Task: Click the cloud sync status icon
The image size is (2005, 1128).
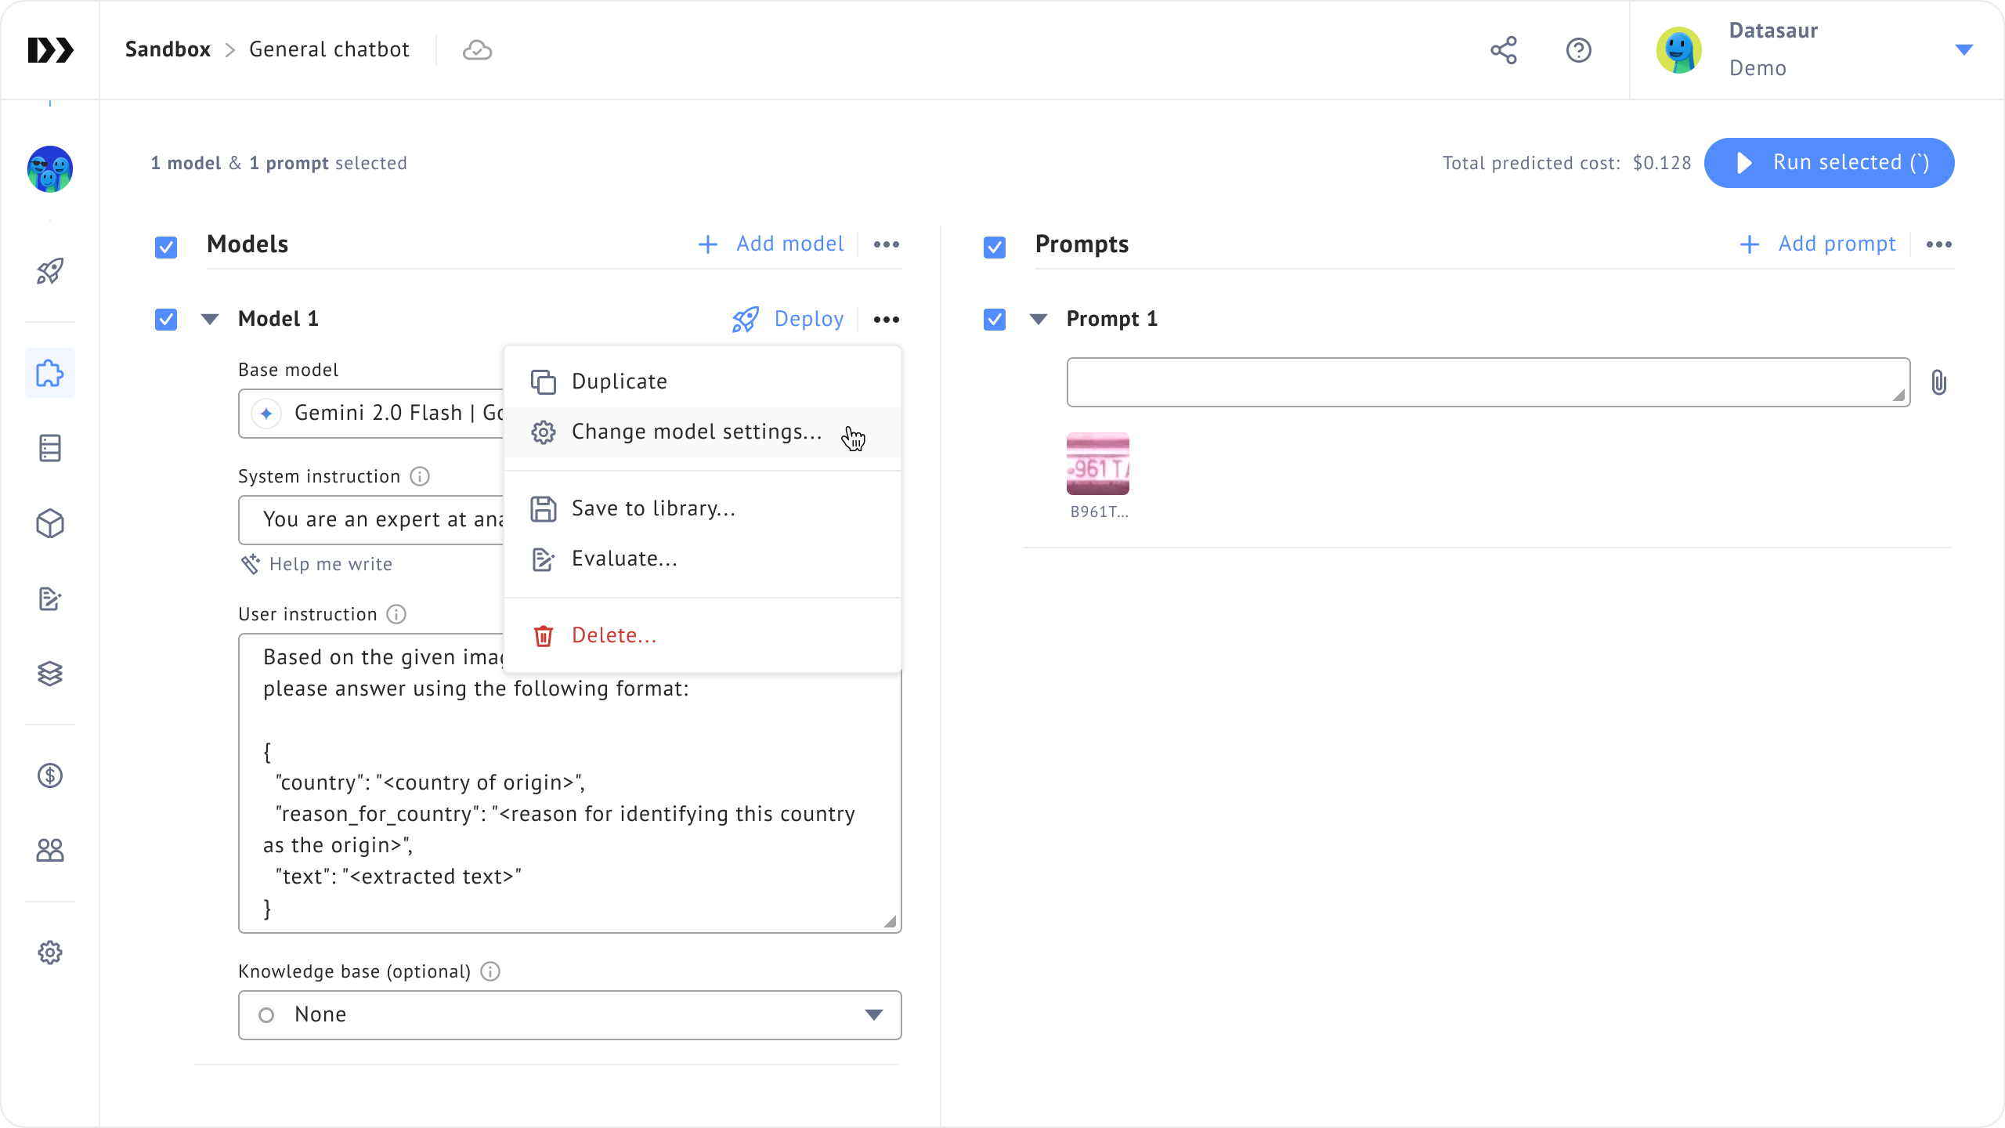Action: pos(477,50)
